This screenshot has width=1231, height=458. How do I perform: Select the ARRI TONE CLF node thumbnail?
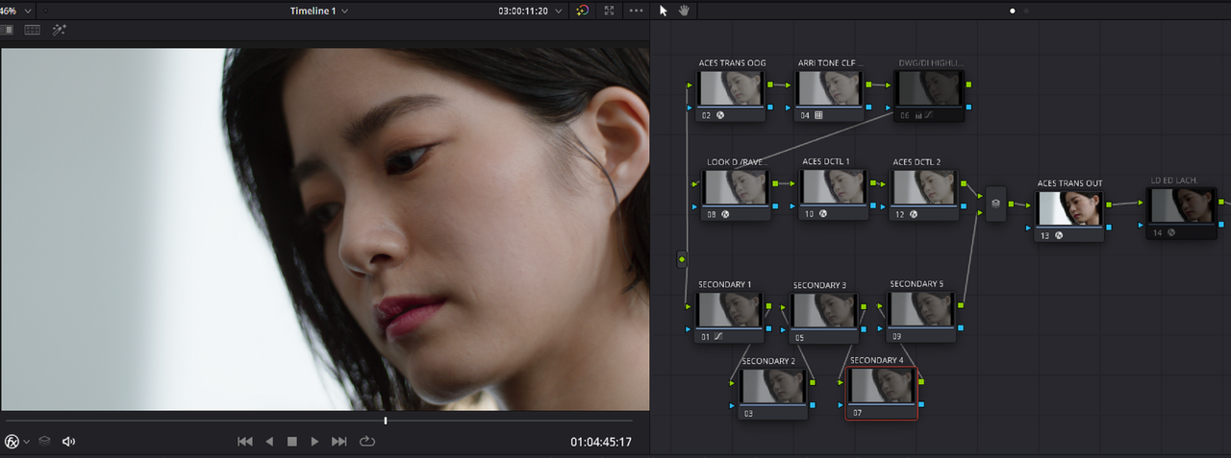(x=830, y=88)
